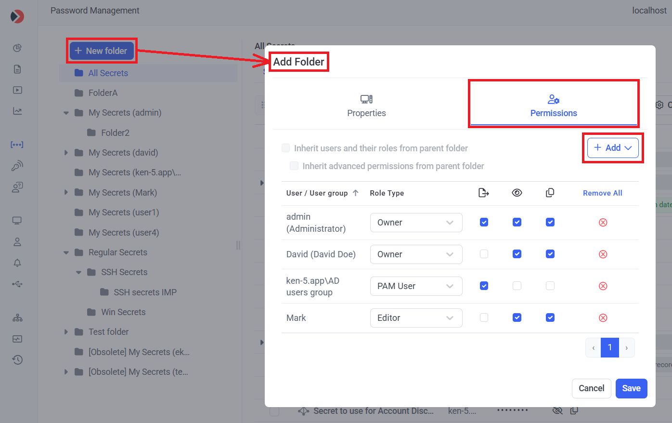Uncheck view permission for admin
The height and width of the screenshot is (423, 672).
click(x=517, y=222)
